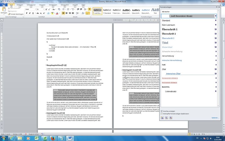Enable Verknüpfte Formatvorlagen deaktivieren checkbox
Viewport: 225px width, 141px height.
click(x=162, y=114)
